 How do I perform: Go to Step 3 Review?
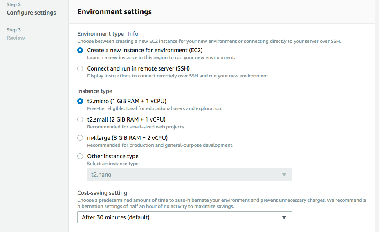coord(16,38)
